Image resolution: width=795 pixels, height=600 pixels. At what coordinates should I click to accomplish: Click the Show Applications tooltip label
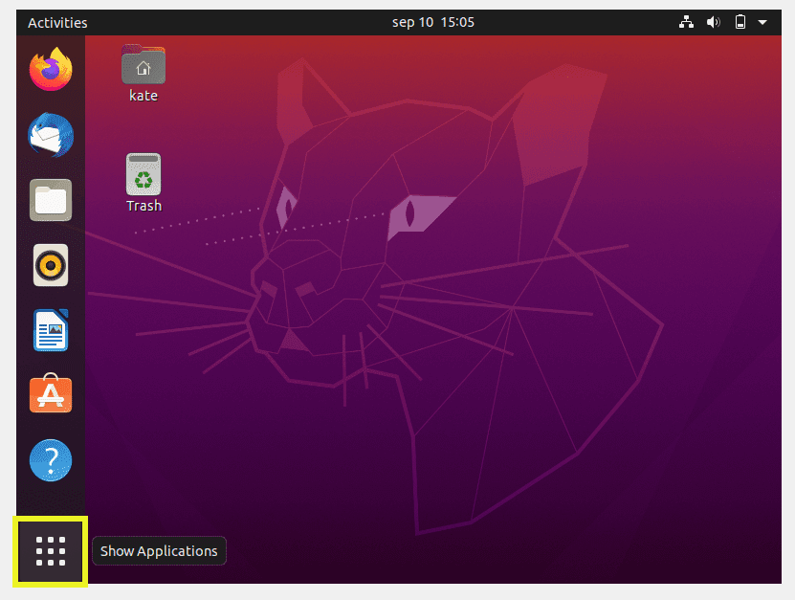159,551
